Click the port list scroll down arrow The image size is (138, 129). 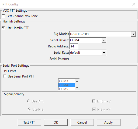pyautogui.click(x=77, y=88)
